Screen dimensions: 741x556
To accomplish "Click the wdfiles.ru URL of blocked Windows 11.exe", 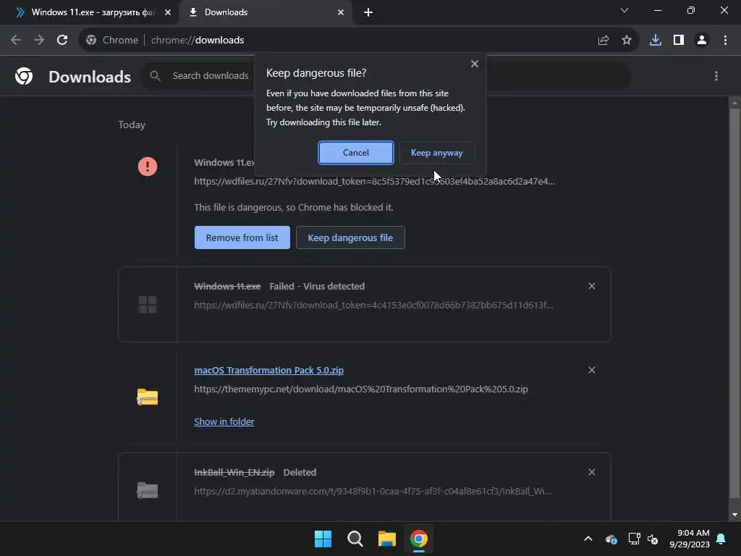I will pyautogui.click(x=374, y=182).
